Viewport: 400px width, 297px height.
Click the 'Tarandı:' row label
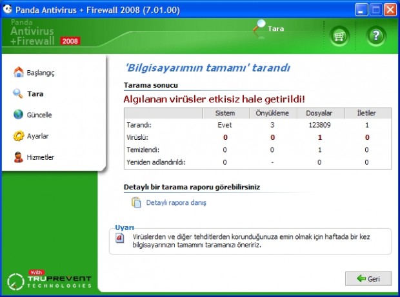point(139,125)
